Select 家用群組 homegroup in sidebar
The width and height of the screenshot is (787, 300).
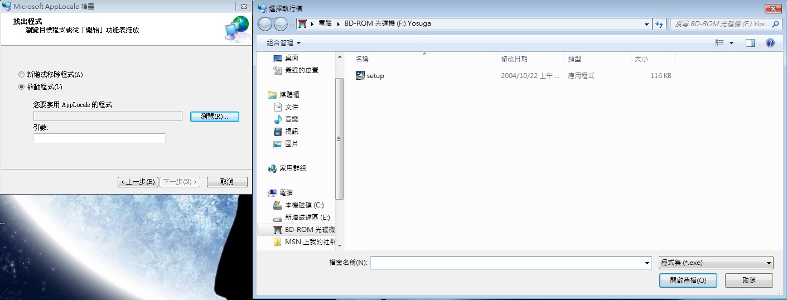tap(287, 168)
